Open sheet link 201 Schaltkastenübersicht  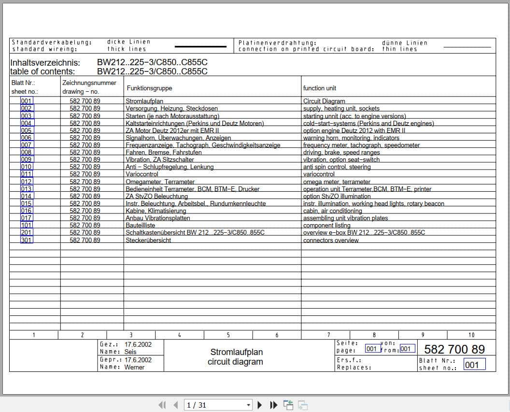[x=27, y=232]
